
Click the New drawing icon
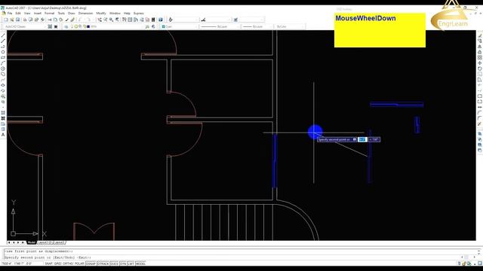6,20
